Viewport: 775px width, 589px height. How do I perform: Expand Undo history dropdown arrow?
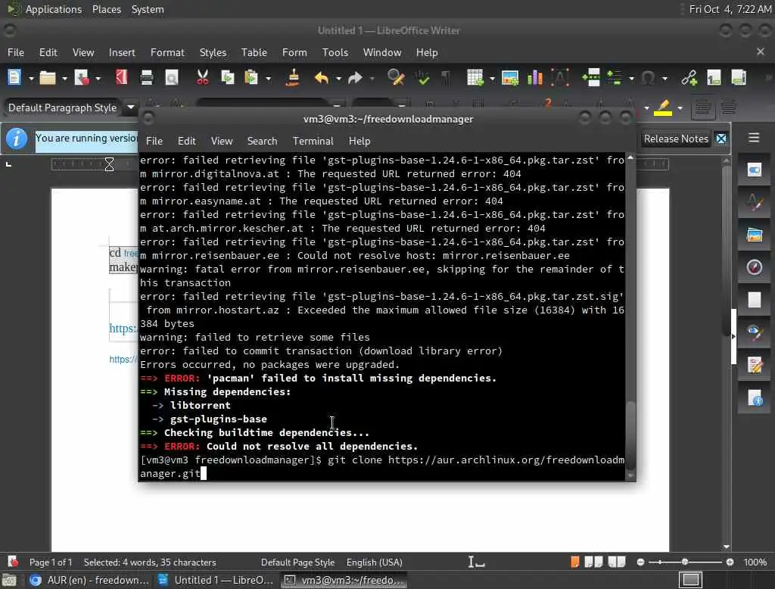click(338, 78)
